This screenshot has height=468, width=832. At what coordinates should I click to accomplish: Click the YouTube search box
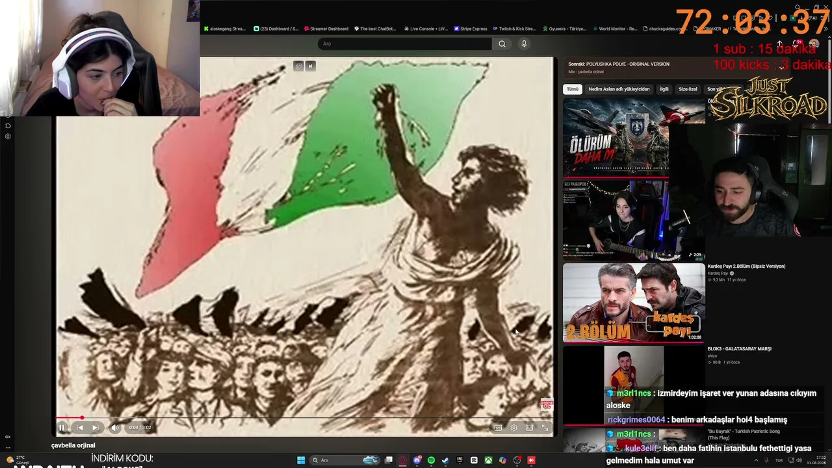click(x=404, y=44)
